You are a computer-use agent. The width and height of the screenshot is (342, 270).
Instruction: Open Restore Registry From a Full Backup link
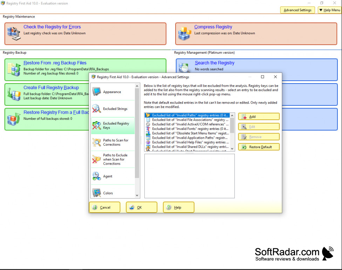point(56,112)
